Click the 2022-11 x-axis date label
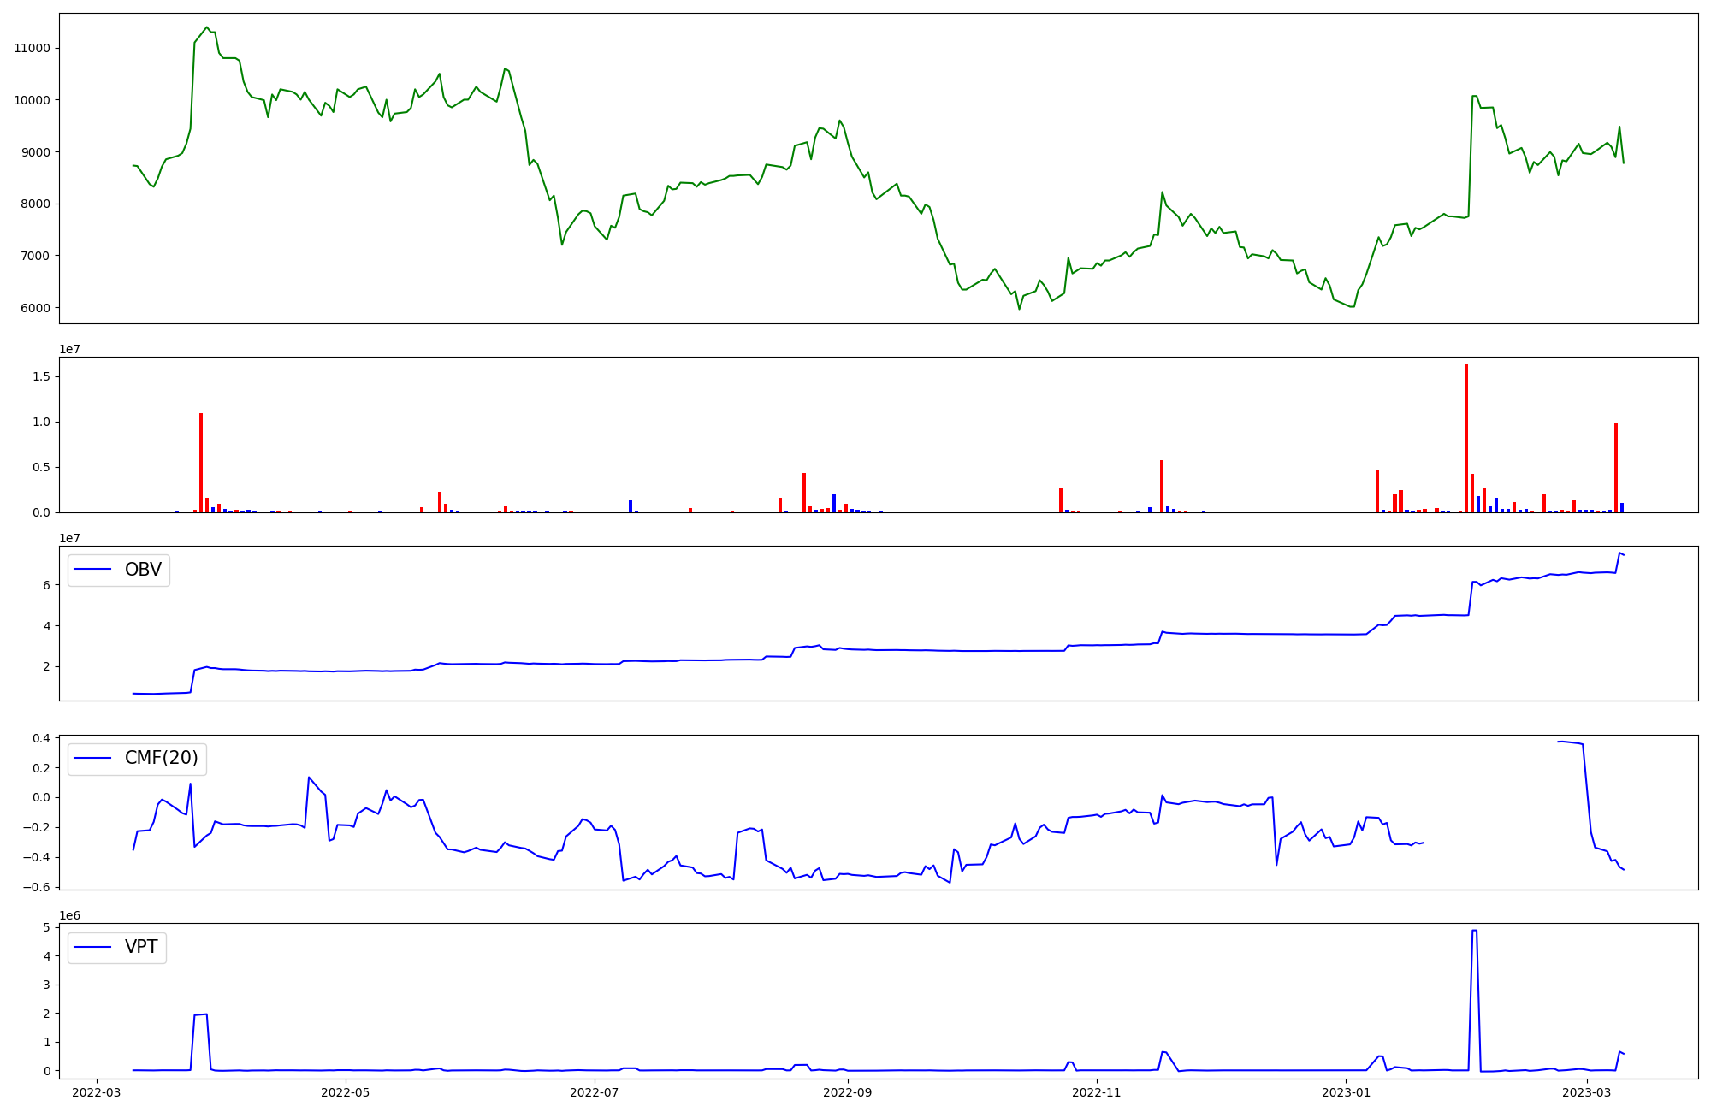 pyautogui.click(x=1096, y=1091)
